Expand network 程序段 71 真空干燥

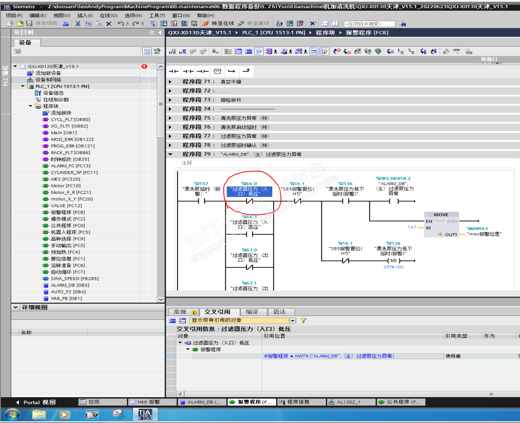[170, 82]
